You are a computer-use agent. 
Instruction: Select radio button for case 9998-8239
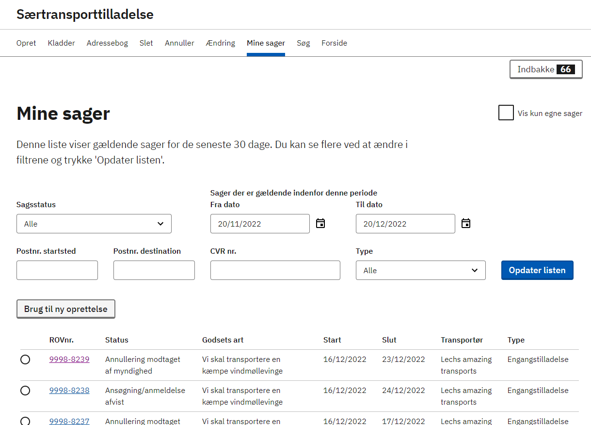tap(25, 360)
